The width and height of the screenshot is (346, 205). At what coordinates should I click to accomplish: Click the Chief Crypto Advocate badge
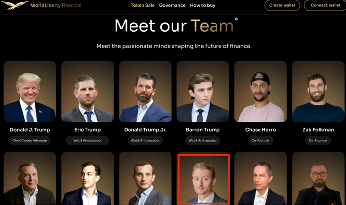point(30,140)
